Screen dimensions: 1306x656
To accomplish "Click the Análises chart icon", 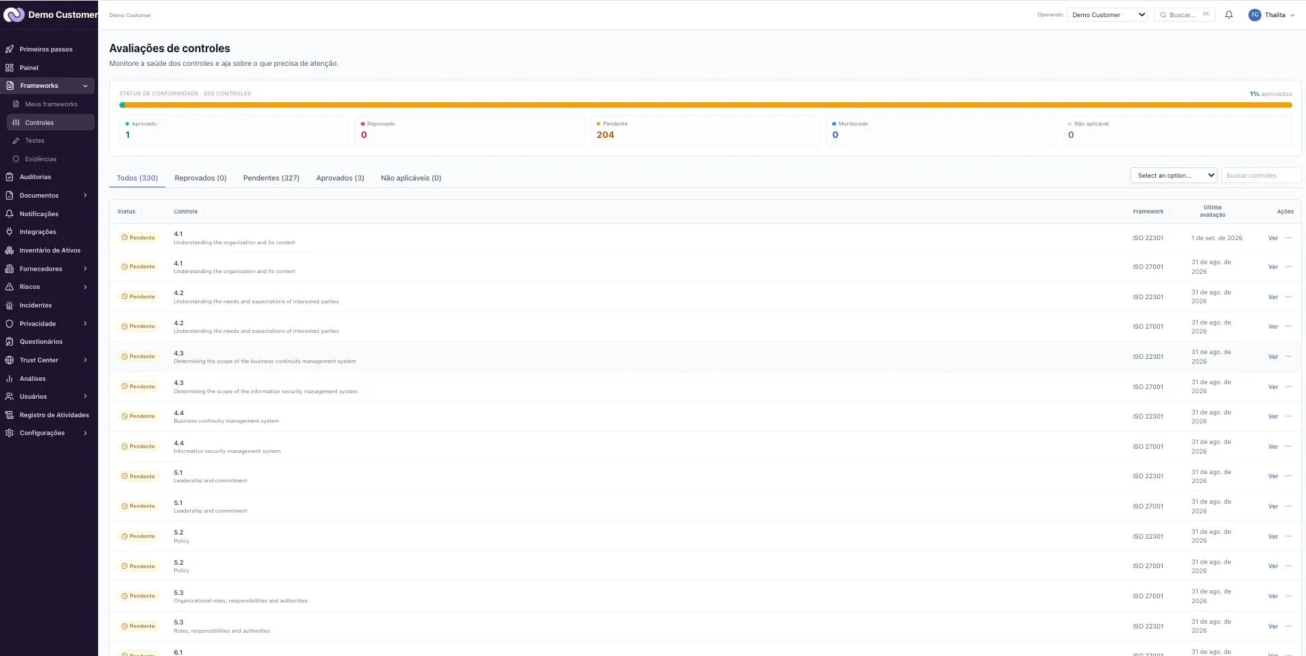I will tap(10, 378).
